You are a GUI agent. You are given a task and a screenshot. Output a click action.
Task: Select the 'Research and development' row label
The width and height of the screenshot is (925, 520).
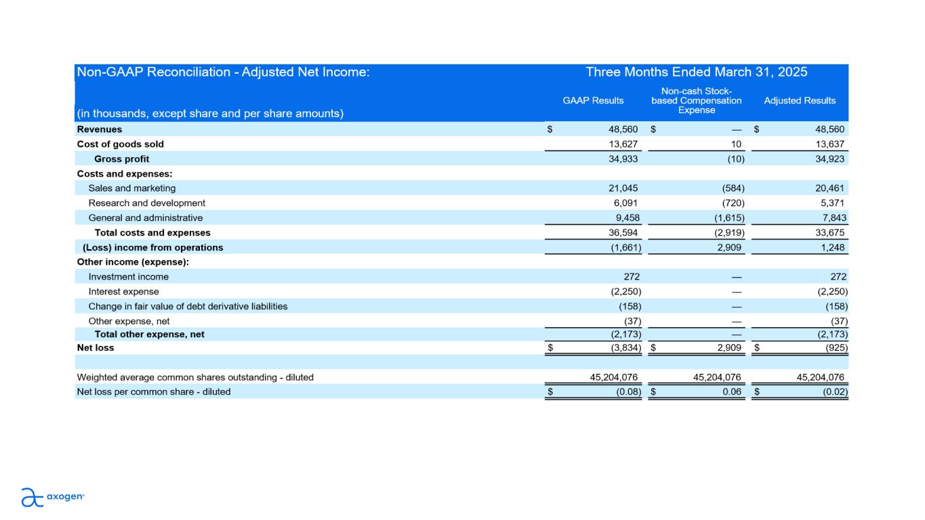(x=146, y=203)
